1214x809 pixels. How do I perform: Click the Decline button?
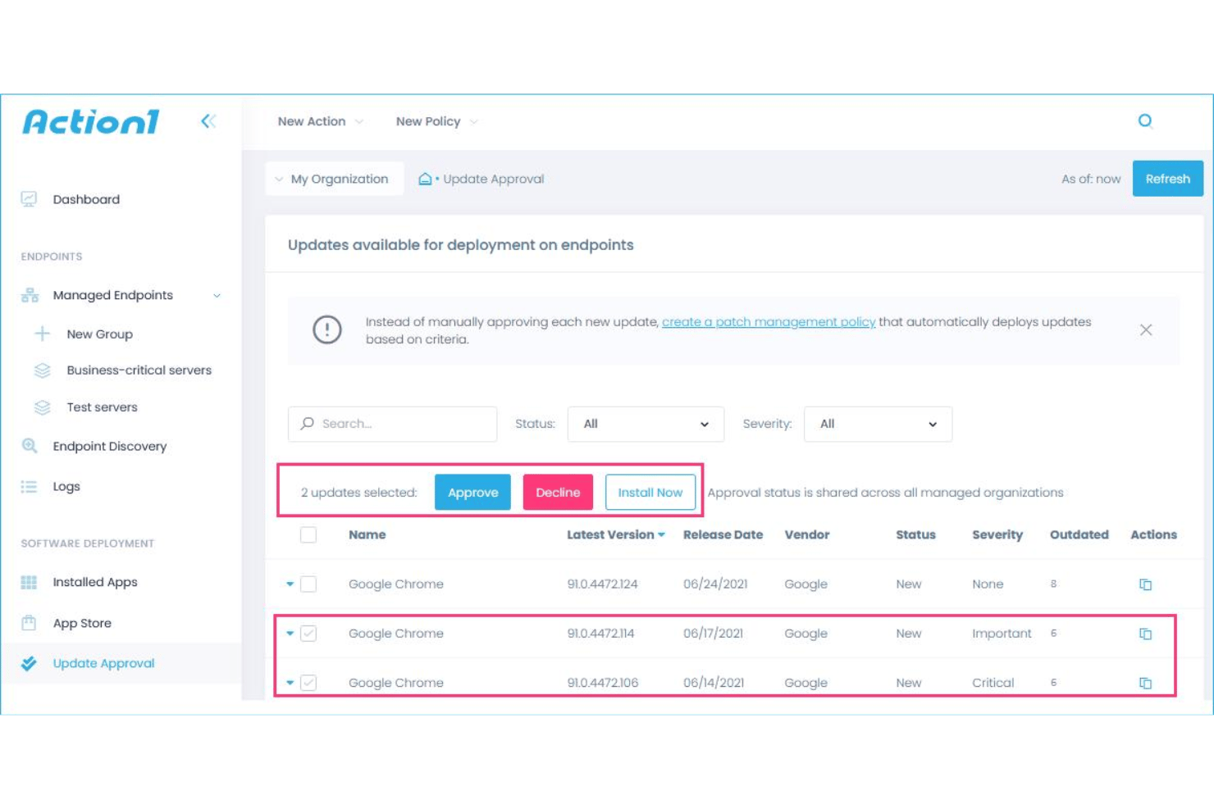pos(558,492)
